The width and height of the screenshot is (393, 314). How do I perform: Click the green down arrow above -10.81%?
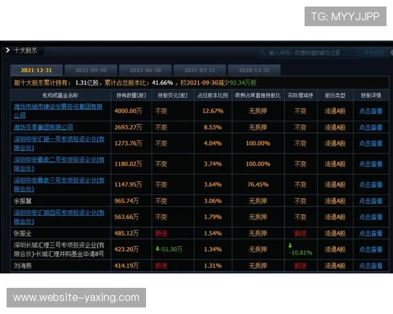coord(290,246)
